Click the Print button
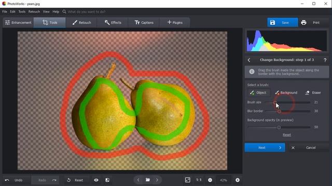The image size is (332, 186). click(313, 23)
